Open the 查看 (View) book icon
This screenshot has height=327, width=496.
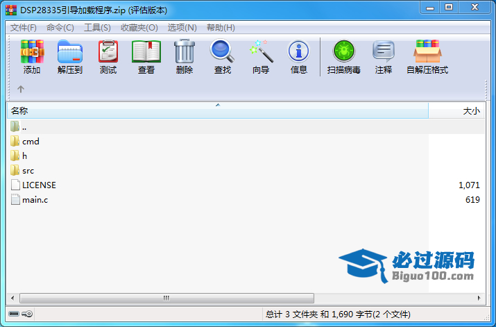146,51
